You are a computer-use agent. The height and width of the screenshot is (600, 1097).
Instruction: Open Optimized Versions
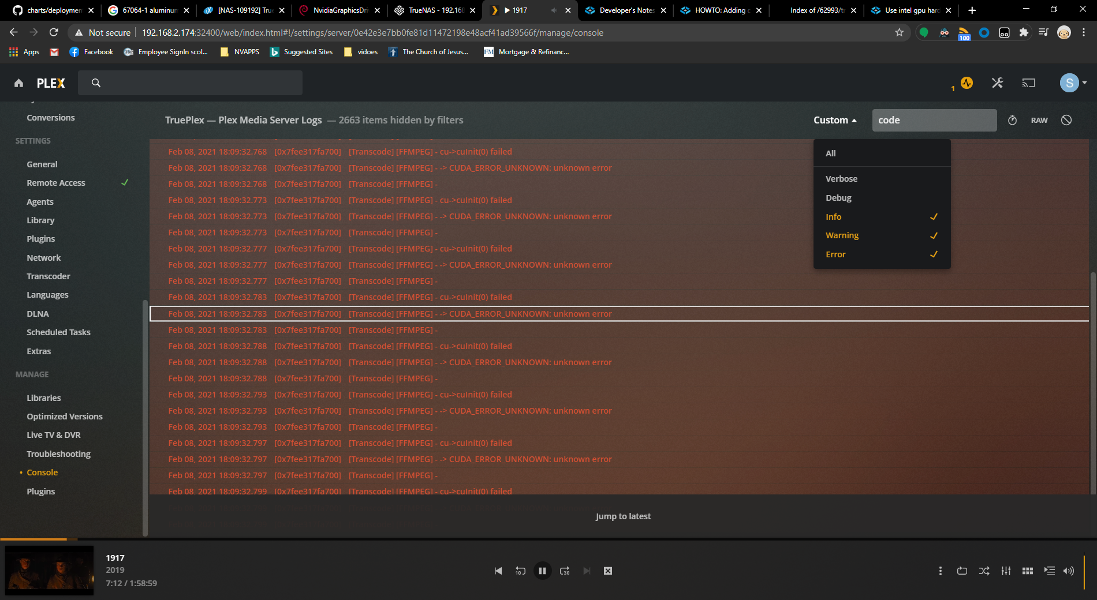click(x=65, y=417)
